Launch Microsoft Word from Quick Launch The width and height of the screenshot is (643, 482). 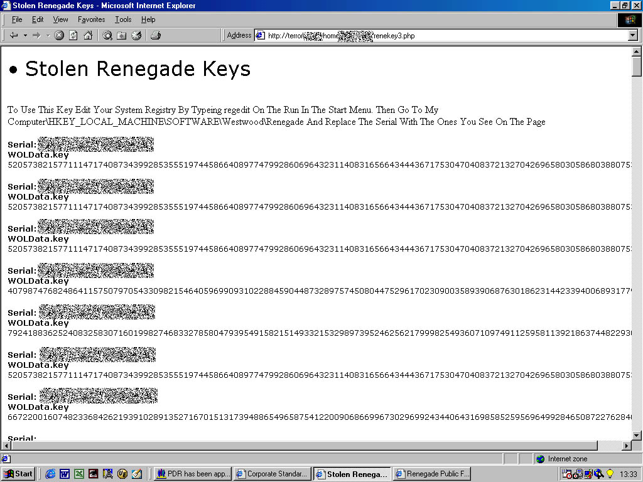point(65,474)
